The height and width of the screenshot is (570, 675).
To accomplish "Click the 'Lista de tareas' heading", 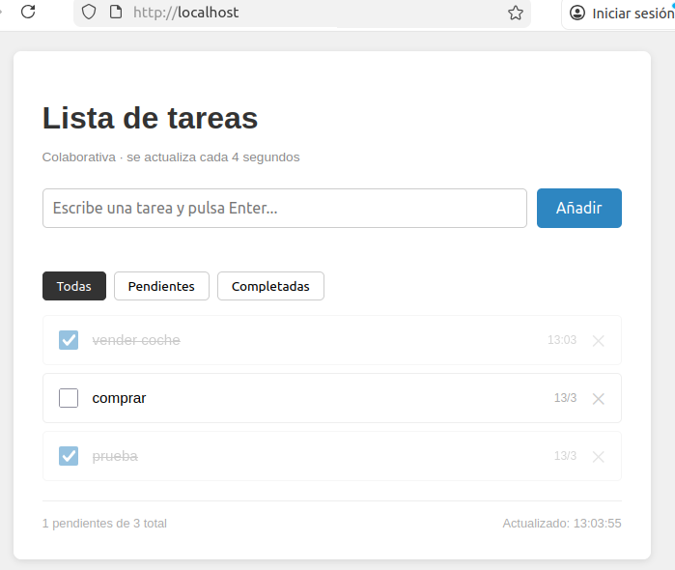I will pos(150,118).
